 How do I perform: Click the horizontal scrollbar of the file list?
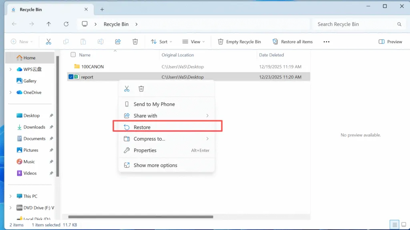(x=141, y=217)
